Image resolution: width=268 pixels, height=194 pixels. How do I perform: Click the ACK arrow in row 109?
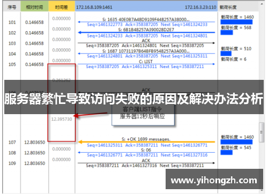tap(146, 163)
